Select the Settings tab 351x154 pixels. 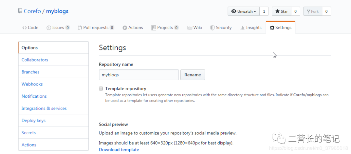coord(280,28)
